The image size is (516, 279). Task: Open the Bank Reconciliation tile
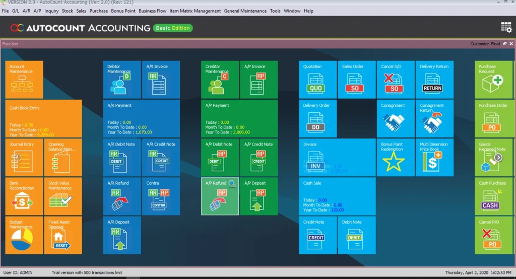pyautogui.click(x=24, y=196)
